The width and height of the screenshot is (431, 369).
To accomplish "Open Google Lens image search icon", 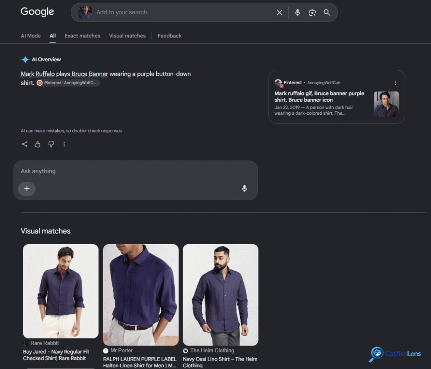I will pos(312,12).
